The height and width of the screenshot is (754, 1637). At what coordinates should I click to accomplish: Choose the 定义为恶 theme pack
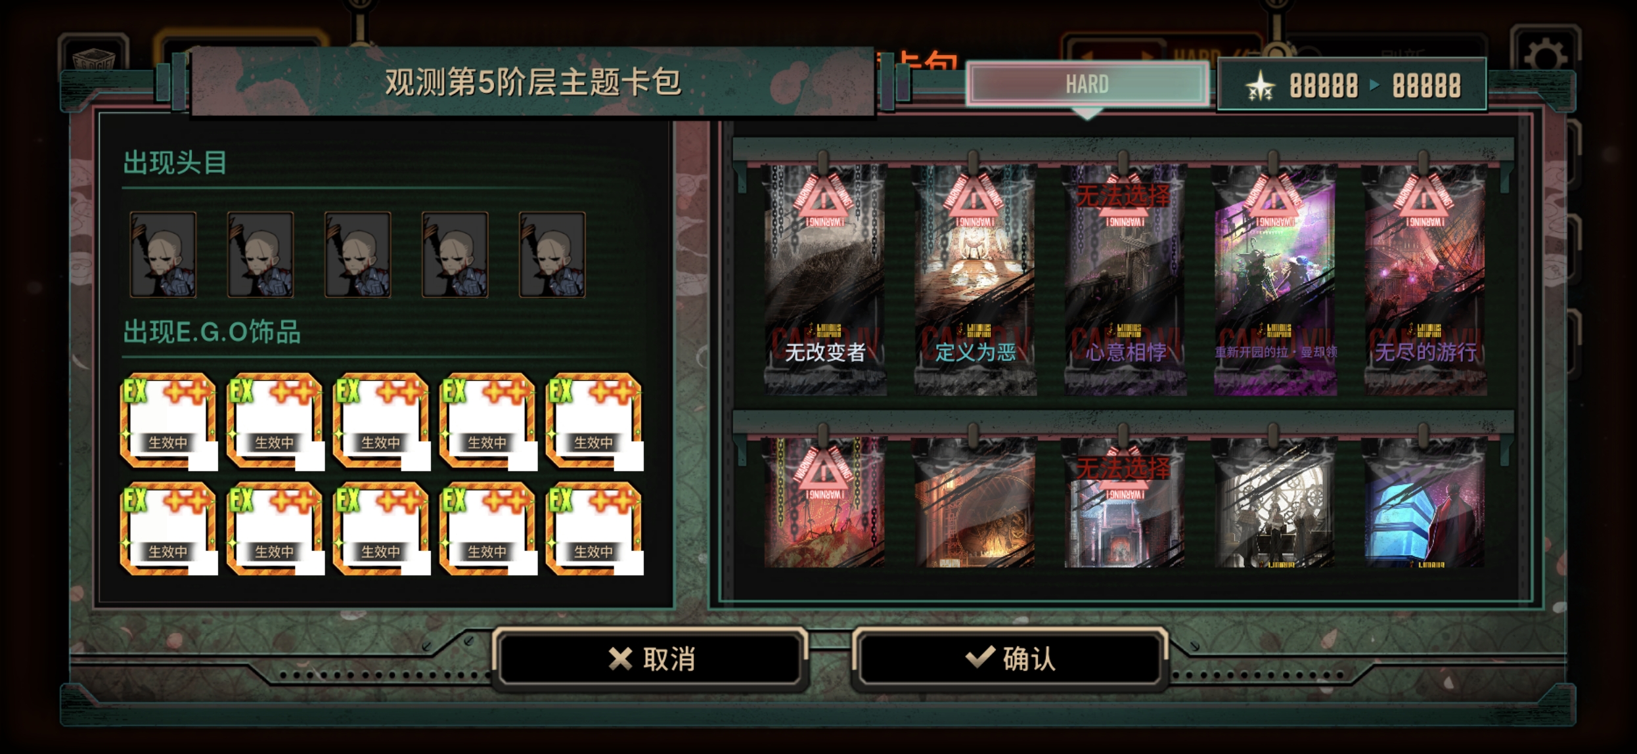click(975, 279)
